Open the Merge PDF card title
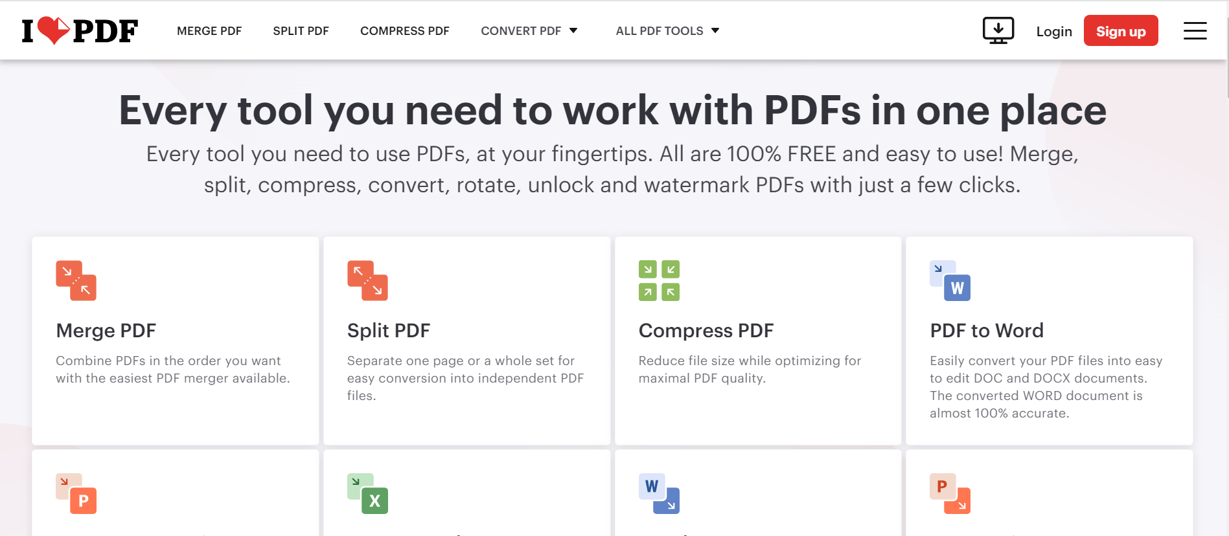Screen dimensions: 1229x536 (106, 331)
